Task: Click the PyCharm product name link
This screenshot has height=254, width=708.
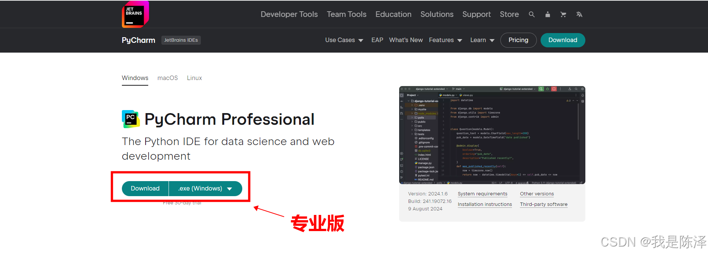Action: pyautogui.click(x=138, y=40)
